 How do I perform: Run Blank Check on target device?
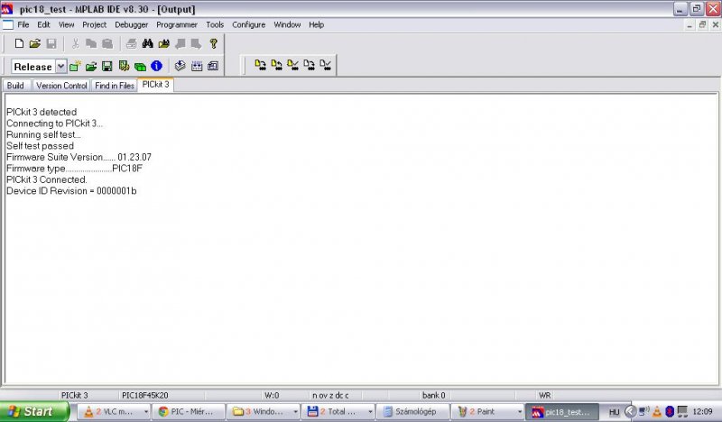pos(325,65)
